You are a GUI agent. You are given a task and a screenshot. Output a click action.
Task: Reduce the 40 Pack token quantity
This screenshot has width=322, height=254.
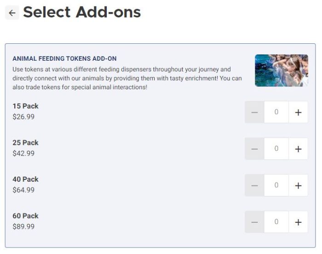click(254, 185)
